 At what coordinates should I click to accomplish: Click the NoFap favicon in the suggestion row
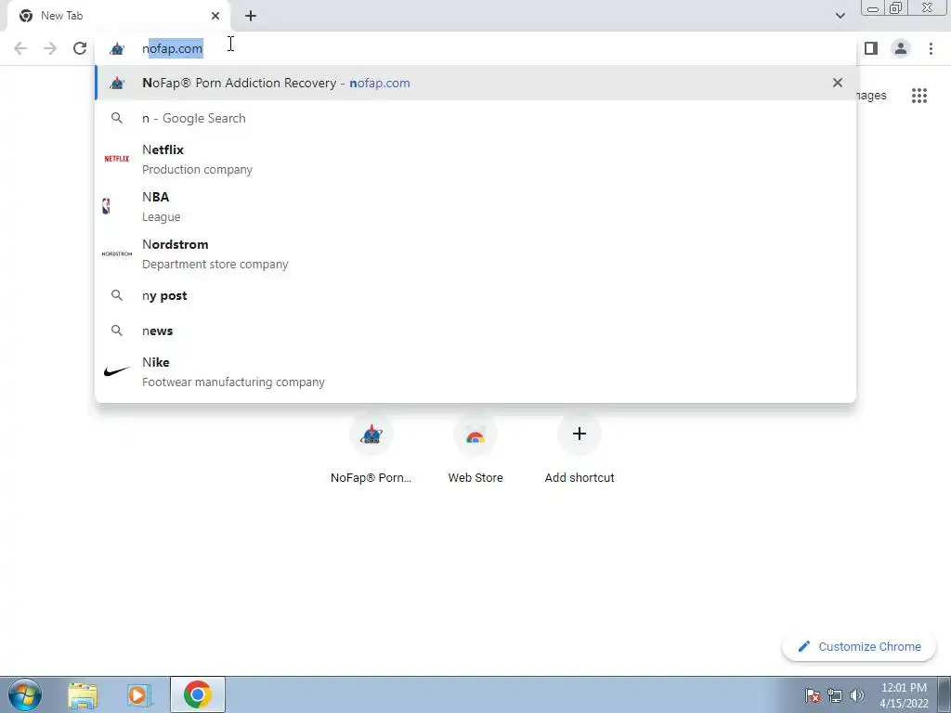click(x=116, y=83)
